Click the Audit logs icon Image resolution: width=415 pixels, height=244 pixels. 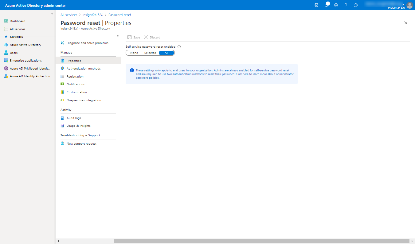pyautogui.click(x=62, y=118)
